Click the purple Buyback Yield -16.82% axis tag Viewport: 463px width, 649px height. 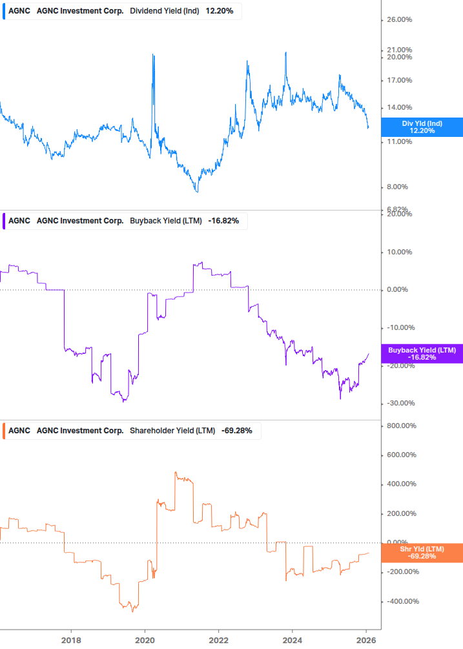point(422,354)
